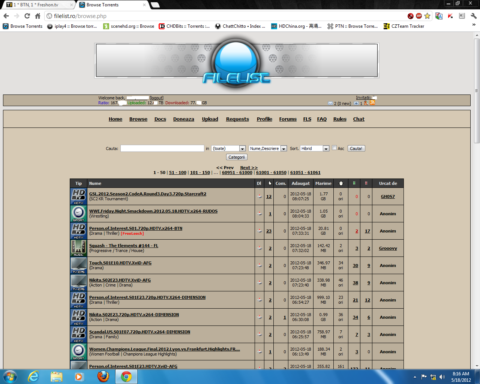The height and width of the screenshot is (384, 480).
Task: Go to the browser home page
Action: [37, 16]
